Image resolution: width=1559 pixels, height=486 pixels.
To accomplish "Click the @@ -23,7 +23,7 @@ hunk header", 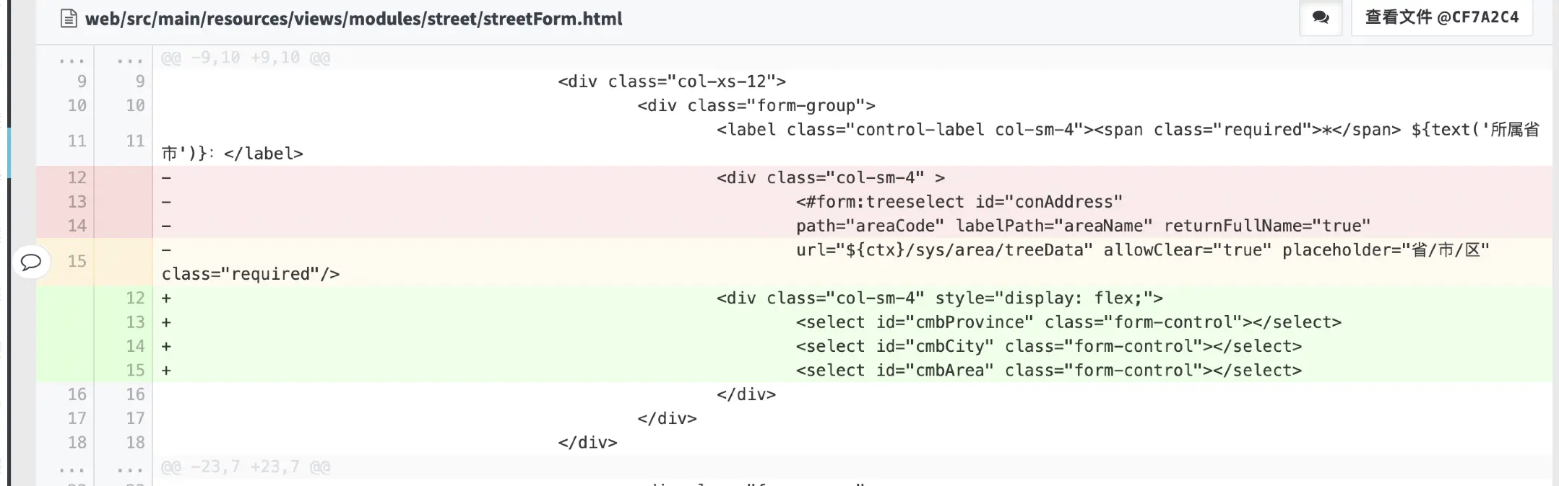I will (x=246, y=467).
